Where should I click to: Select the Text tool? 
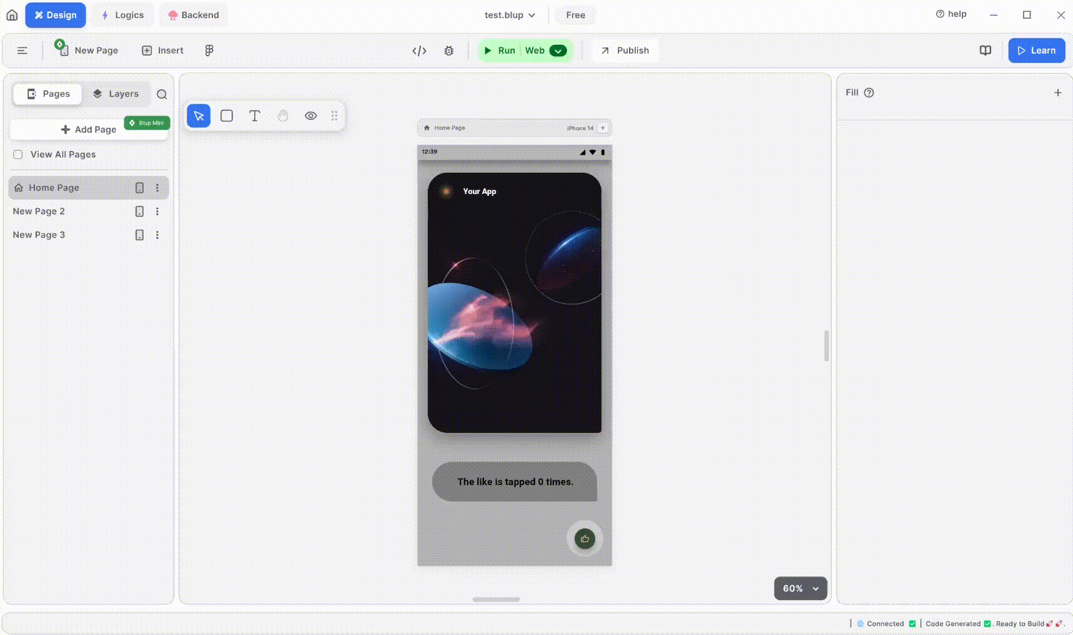254,115
